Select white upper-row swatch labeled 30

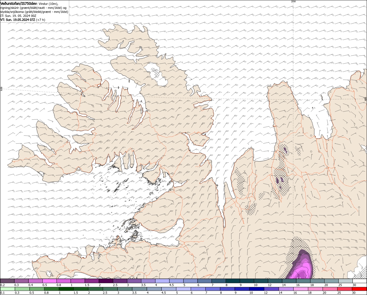click(360, 281)
